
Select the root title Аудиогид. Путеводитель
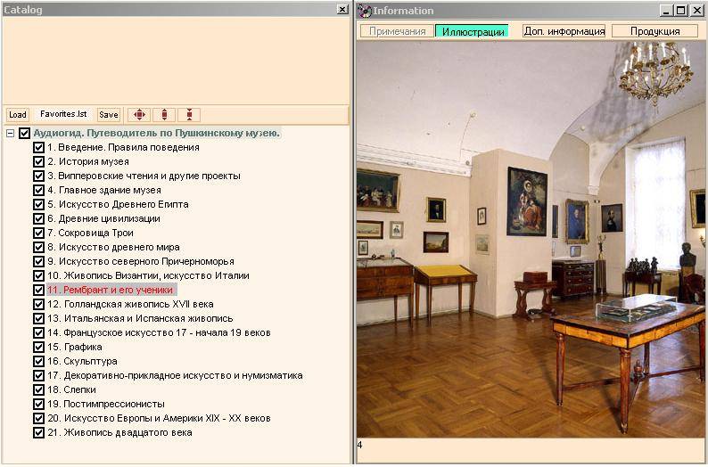[x=157, y=133]
